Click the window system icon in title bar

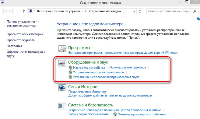pyautogui.click(x=2, y=2)
